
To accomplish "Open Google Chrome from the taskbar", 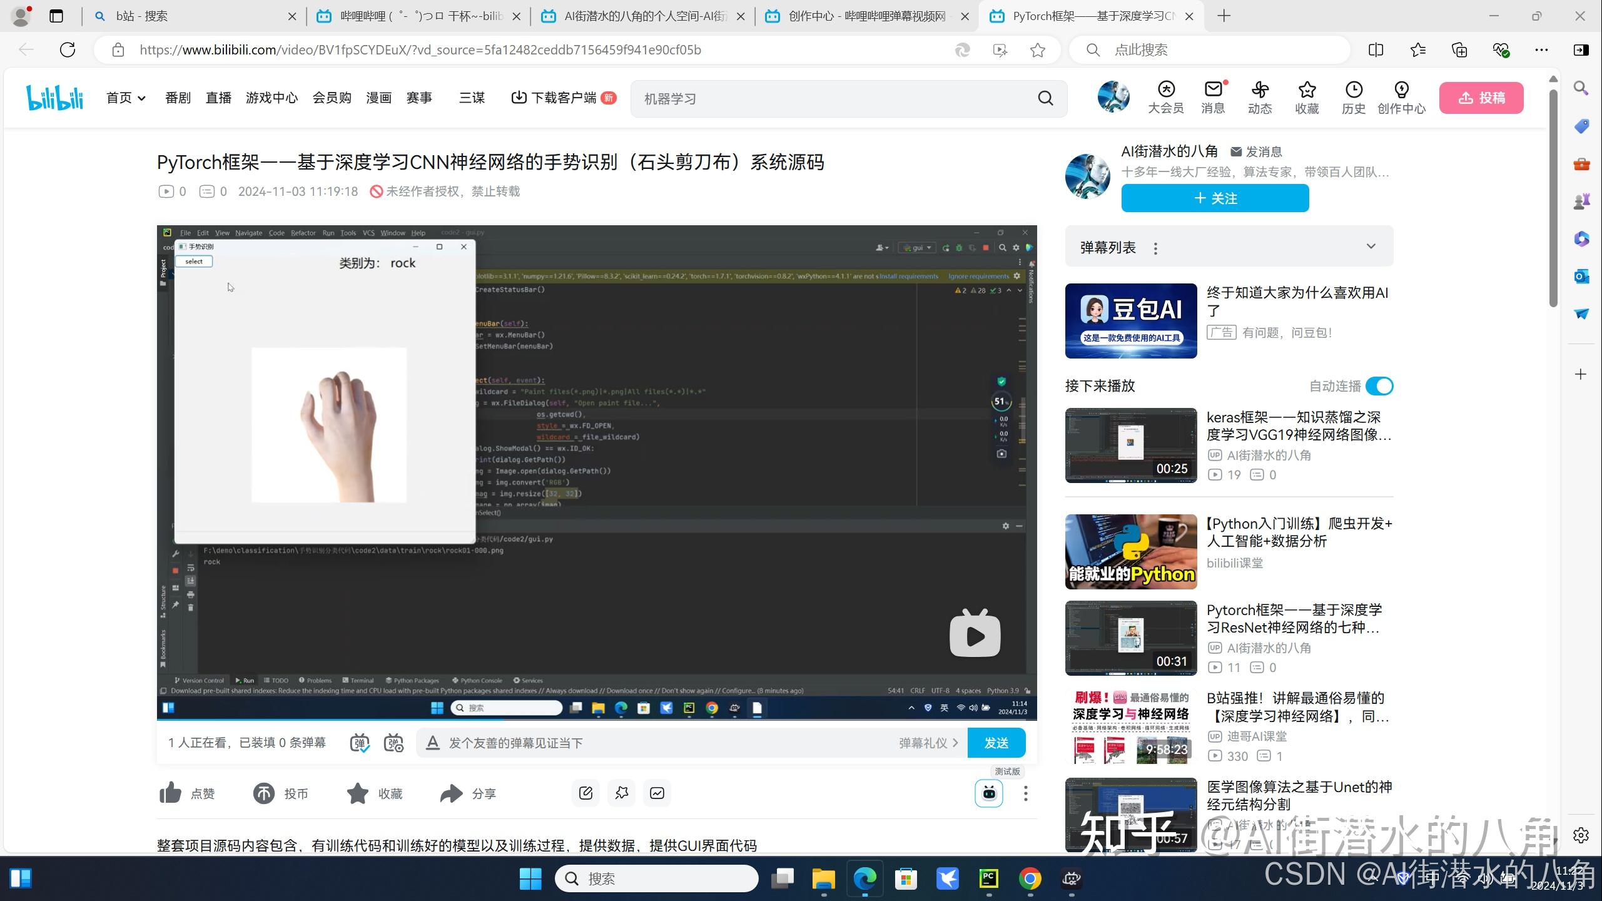I will pyautogui.click(x=1030, y=878).
